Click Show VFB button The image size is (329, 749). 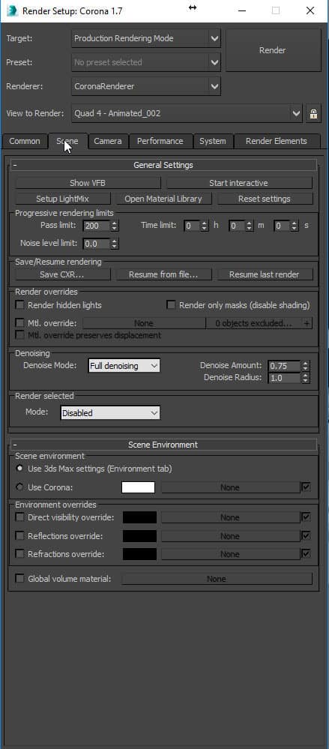88,183
